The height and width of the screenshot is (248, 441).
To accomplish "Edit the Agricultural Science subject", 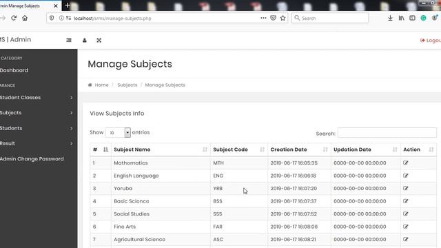I will [x=406, y=239].
